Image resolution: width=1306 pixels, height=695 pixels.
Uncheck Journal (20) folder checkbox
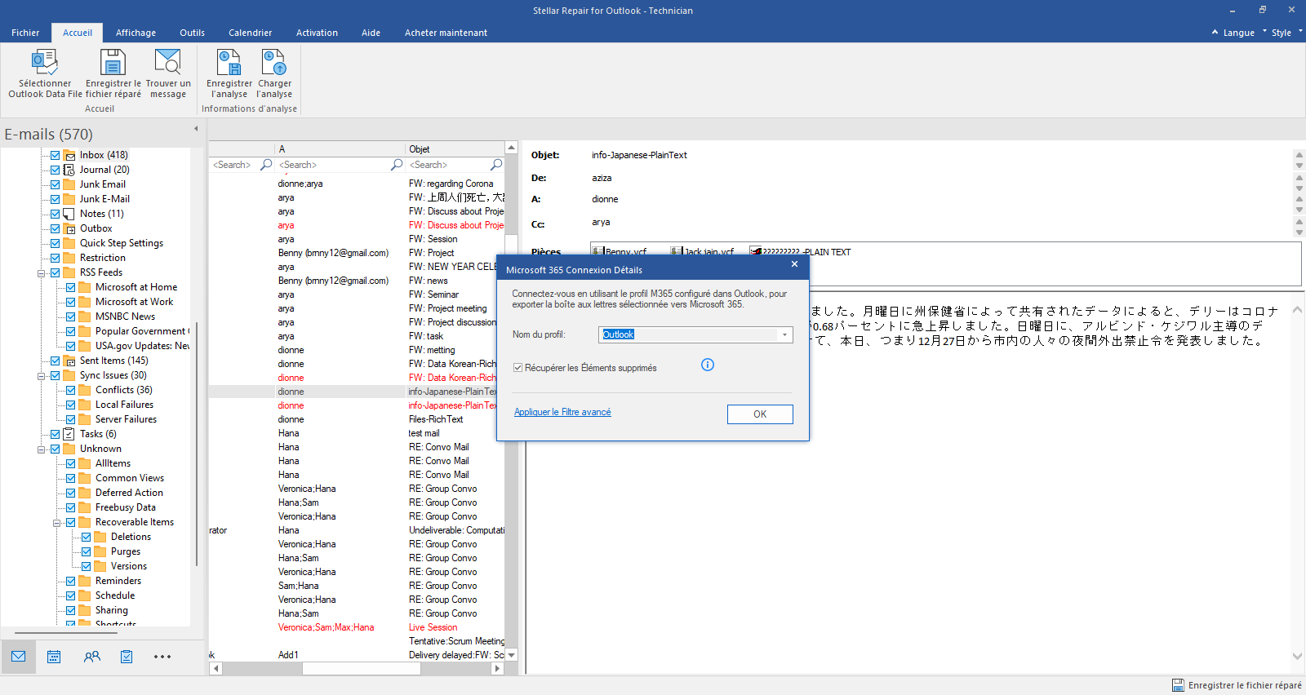pos(55,170)
